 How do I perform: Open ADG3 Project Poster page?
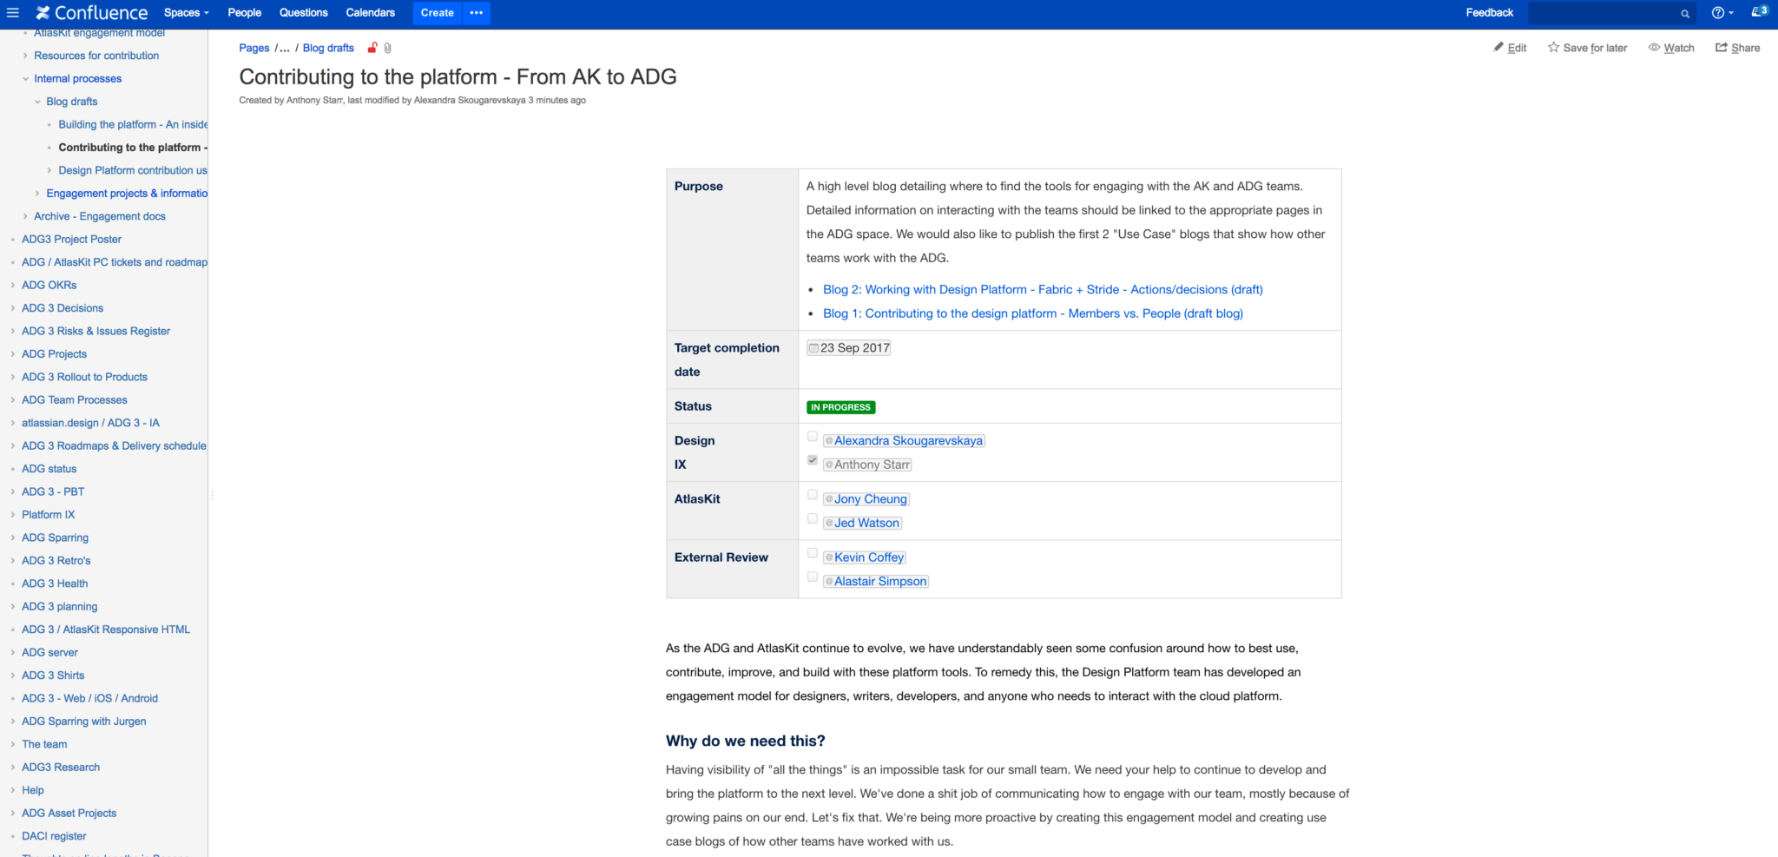[x=71, y=240]
